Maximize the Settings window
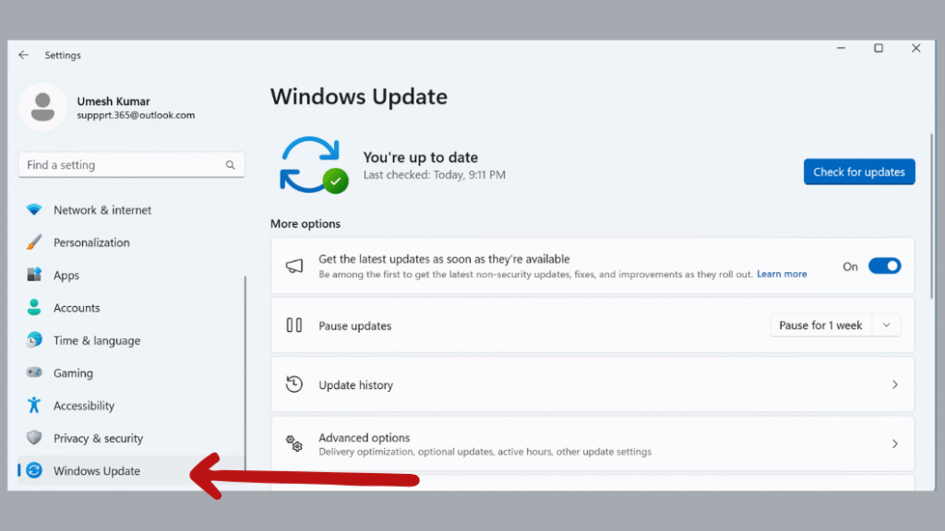This screenshot has width=945, height=531. point(879,48)
